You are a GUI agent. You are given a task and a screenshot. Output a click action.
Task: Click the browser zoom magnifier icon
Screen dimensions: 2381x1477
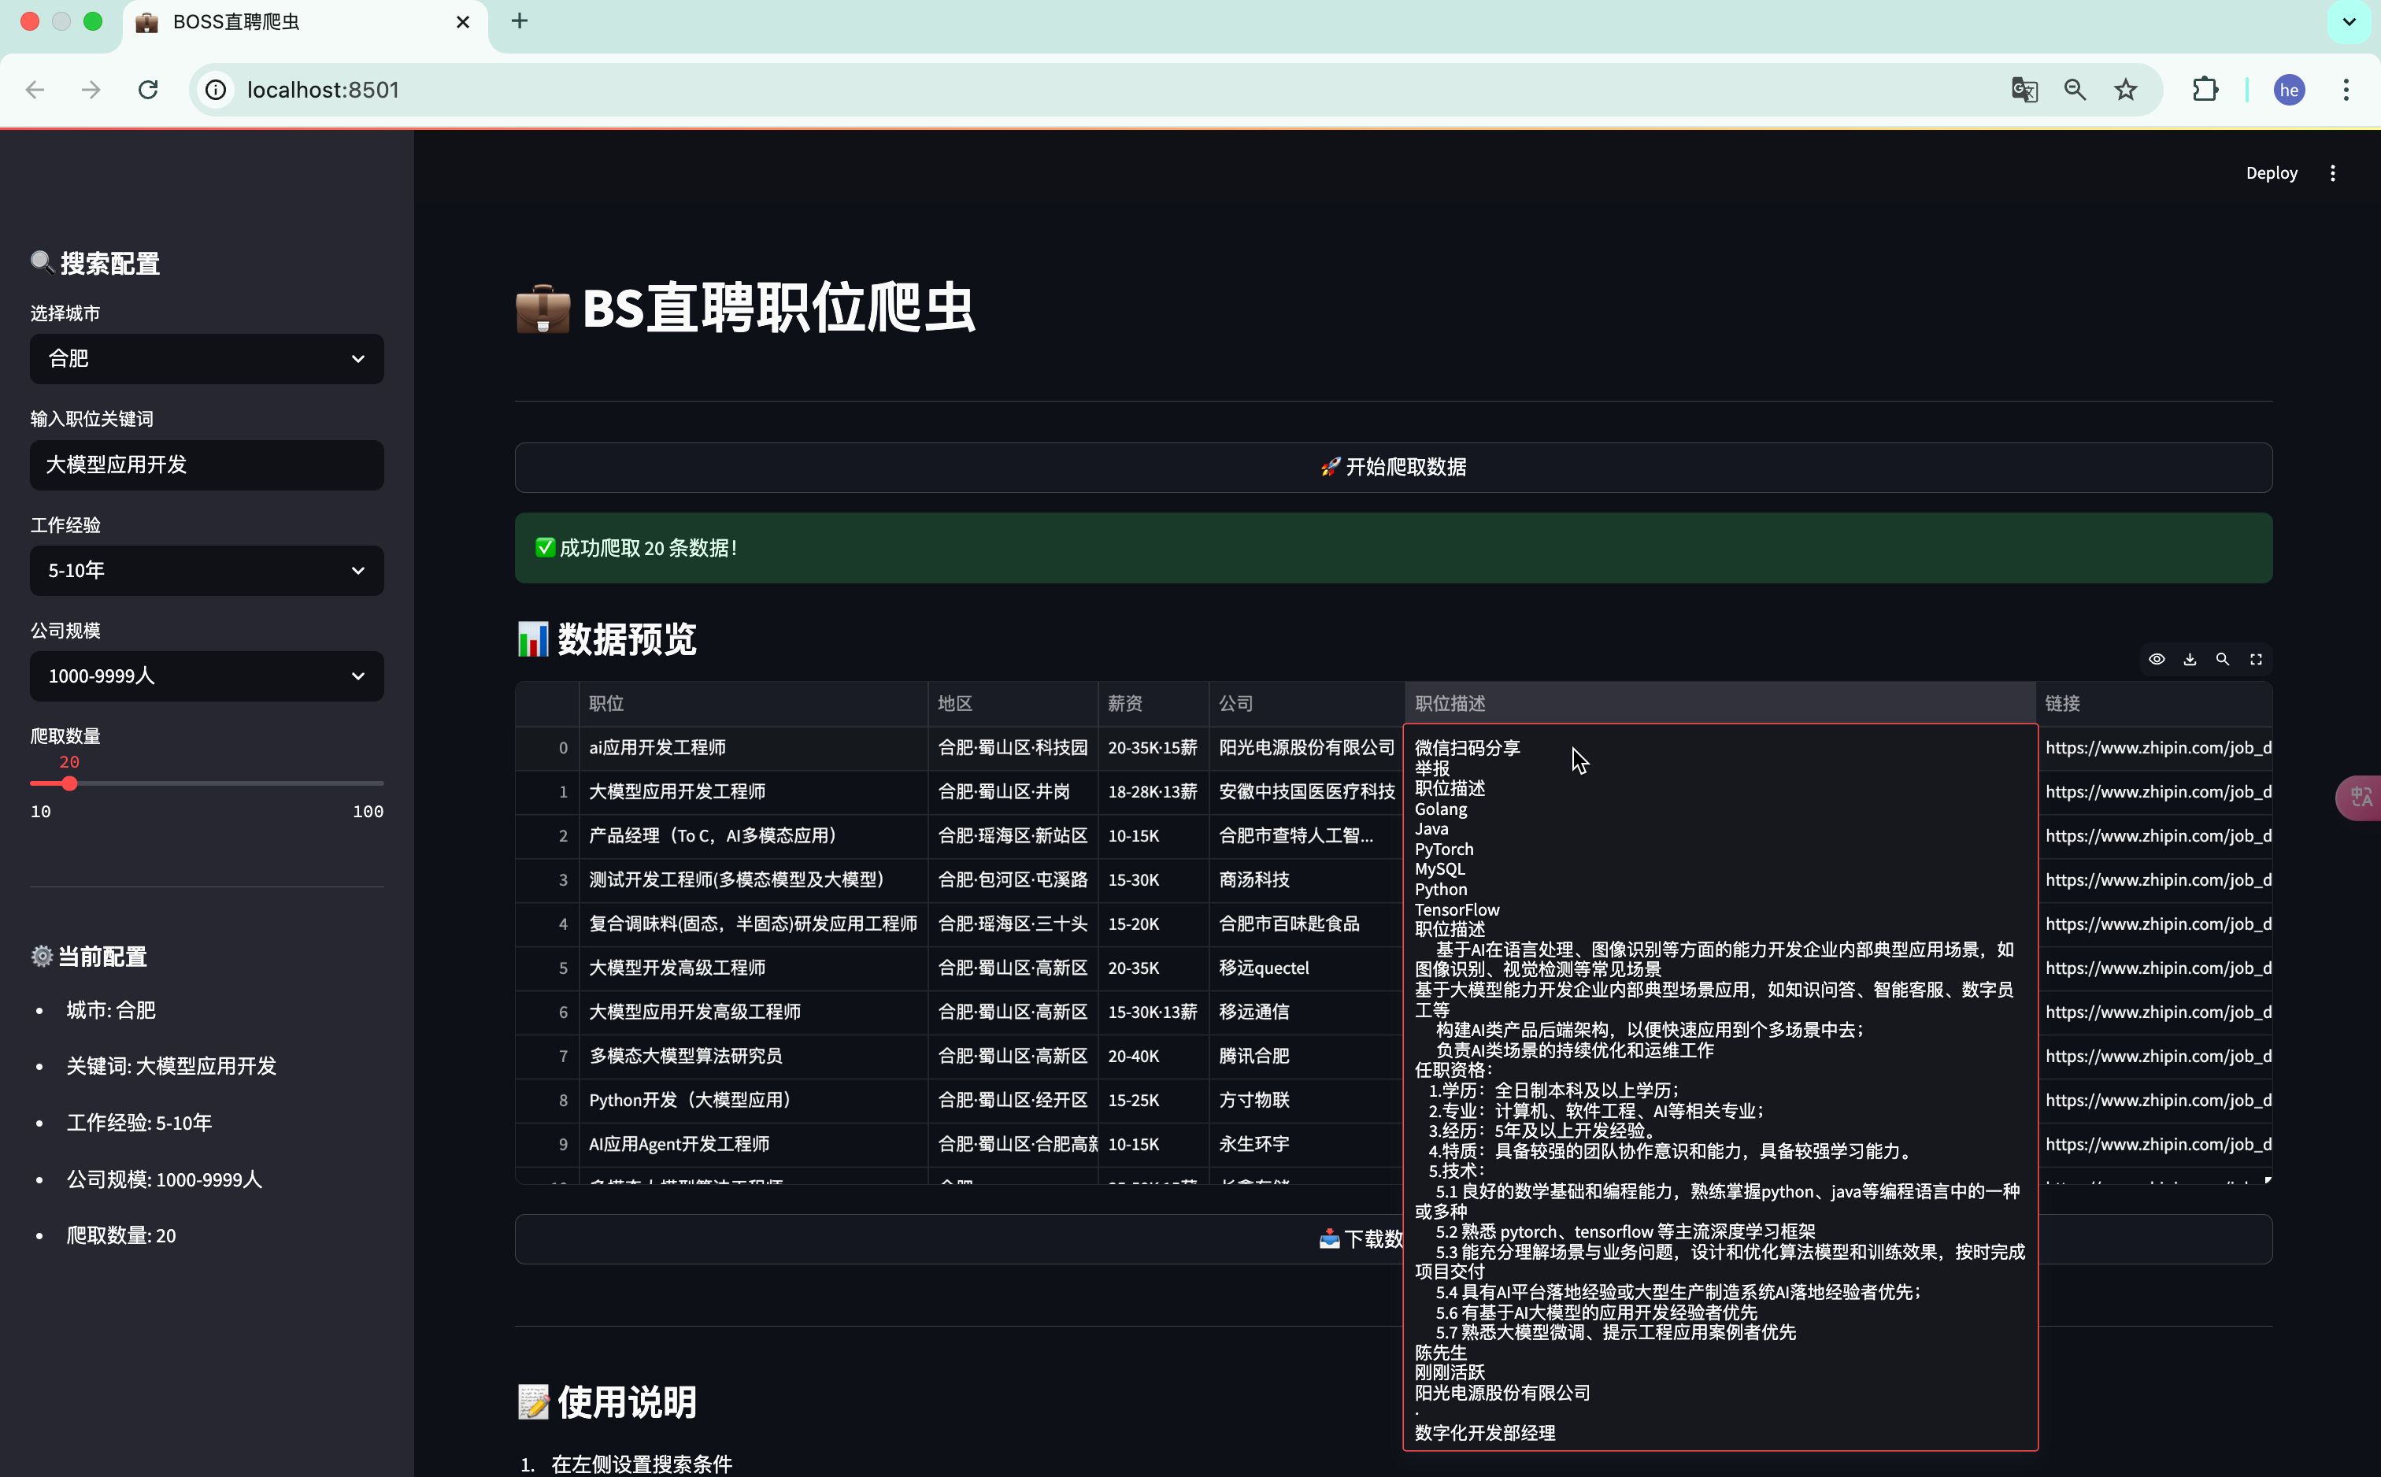[2076, 90]
